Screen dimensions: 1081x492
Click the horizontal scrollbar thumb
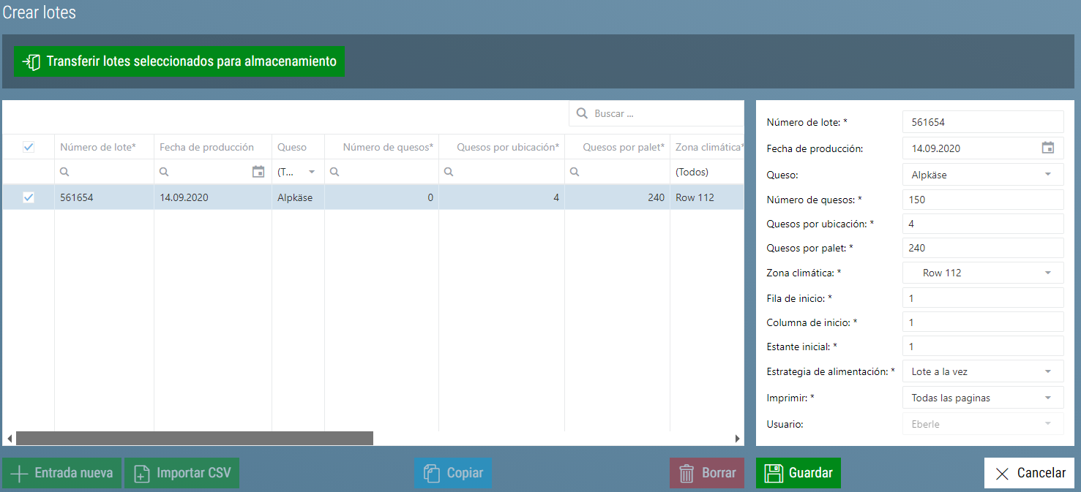194,439
